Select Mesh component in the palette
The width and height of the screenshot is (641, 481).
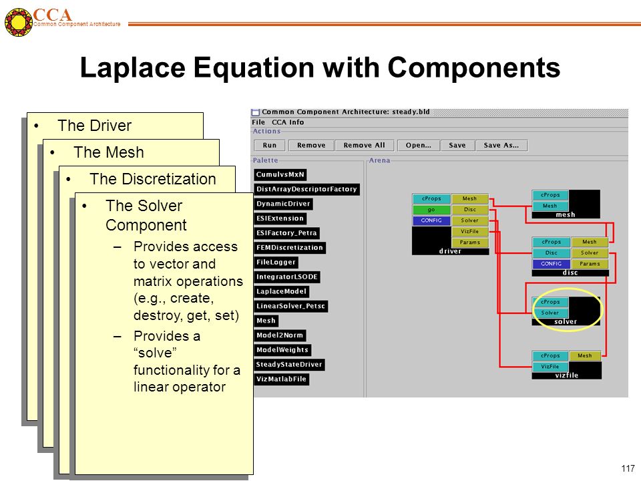[x=266, y=321]
